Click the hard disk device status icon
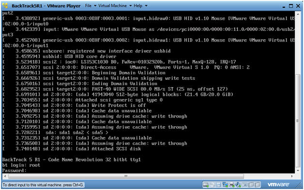Screen dimensions: 304x190 point(206,185)
